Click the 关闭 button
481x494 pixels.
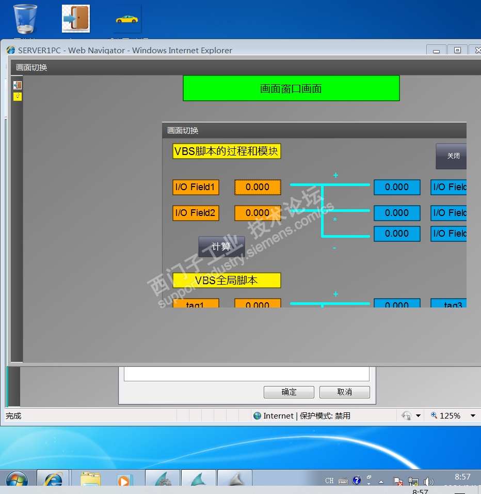click(451, 156)
